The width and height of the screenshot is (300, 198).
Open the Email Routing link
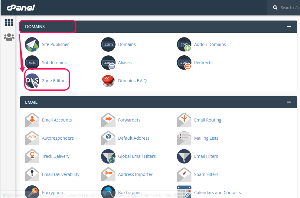[x=207, y=120]
